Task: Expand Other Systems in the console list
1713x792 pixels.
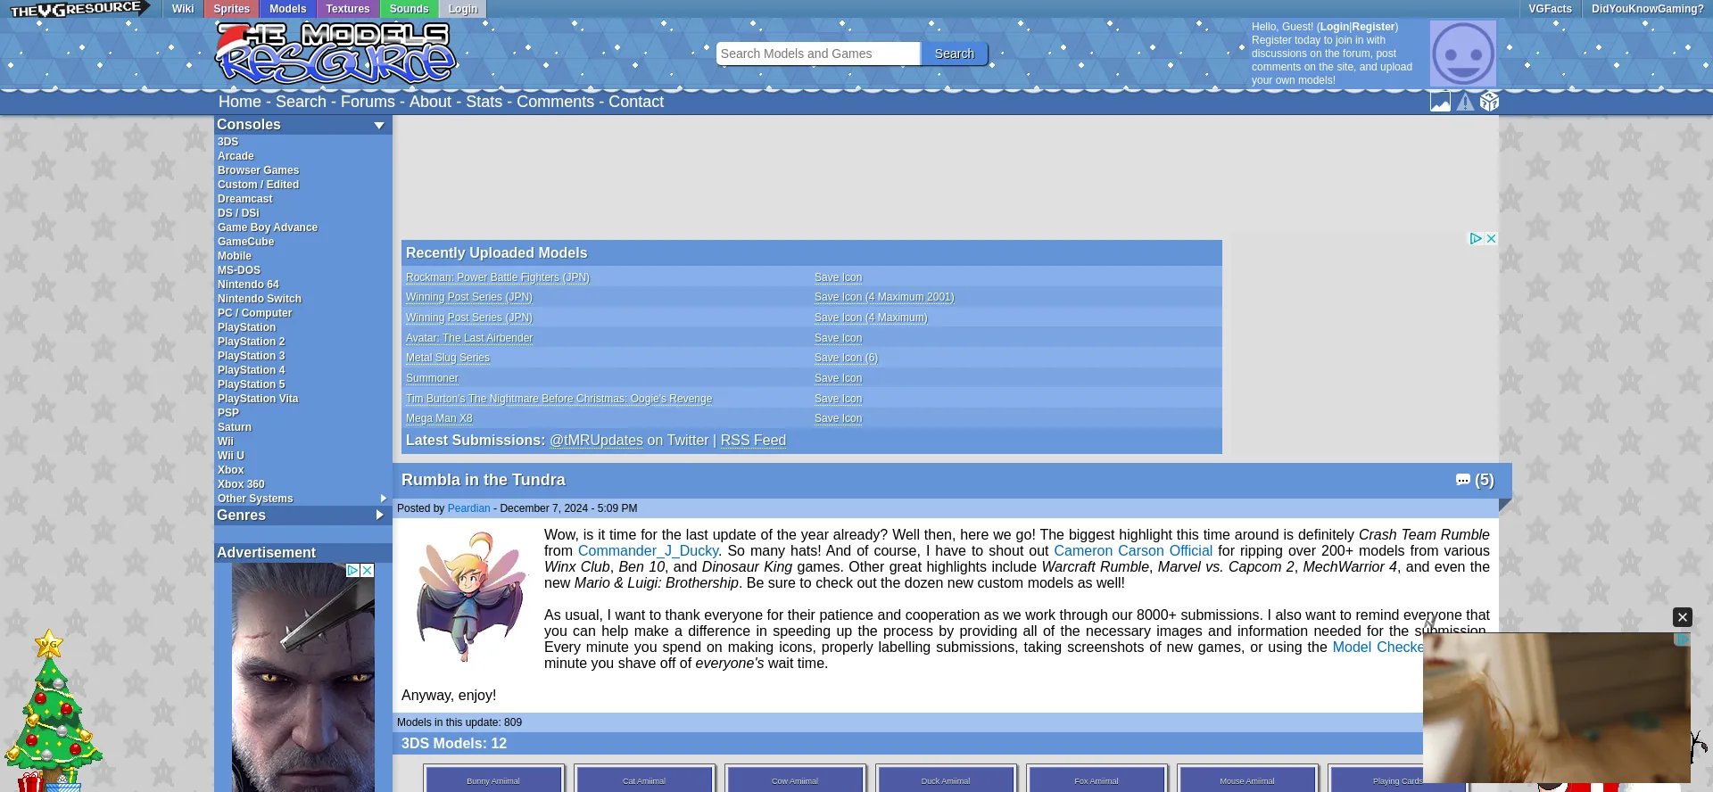Action: [384, 499]
